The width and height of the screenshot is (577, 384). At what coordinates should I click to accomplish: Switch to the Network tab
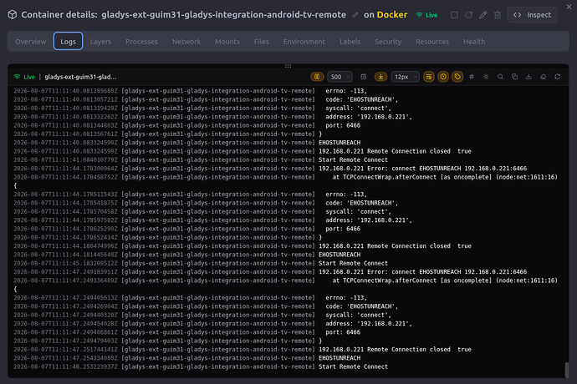pyautogui.click(x=186, y=42)
